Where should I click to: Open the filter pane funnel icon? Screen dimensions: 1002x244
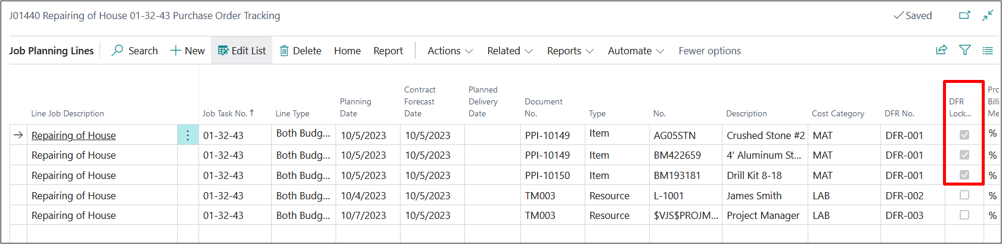(965, 50)
